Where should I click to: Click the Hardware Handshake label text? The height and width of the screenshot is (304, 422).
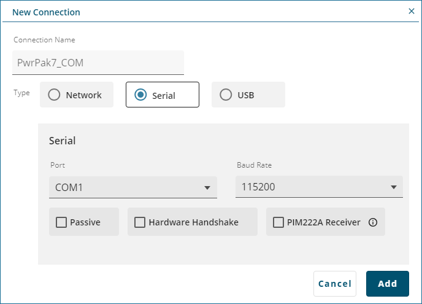click(193, 222)
